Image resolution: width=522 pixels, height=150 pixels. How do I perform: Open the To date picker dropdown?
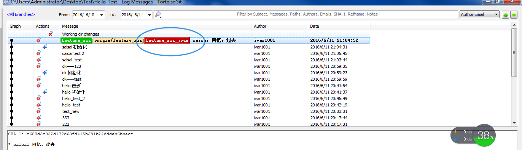(x=149, y=15)
